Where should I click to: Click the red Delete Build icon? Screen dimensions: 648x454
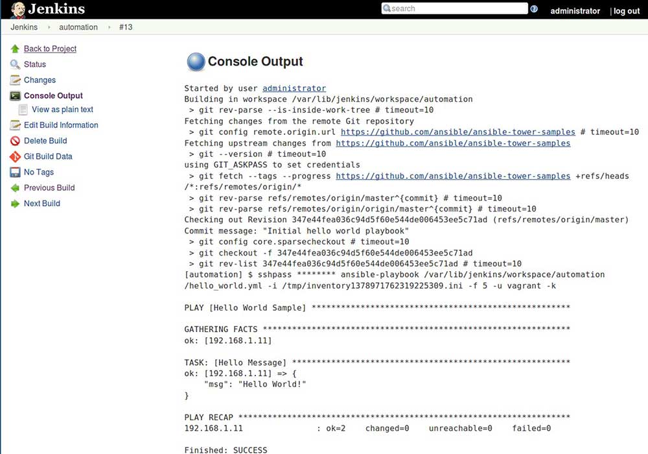[16, 141]
